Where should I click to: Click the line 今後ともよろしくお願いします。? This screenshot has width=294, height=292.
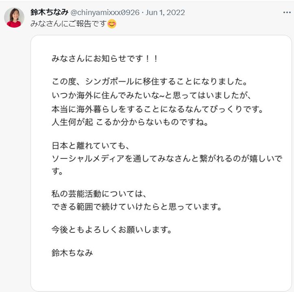click(x=112, y=229)
